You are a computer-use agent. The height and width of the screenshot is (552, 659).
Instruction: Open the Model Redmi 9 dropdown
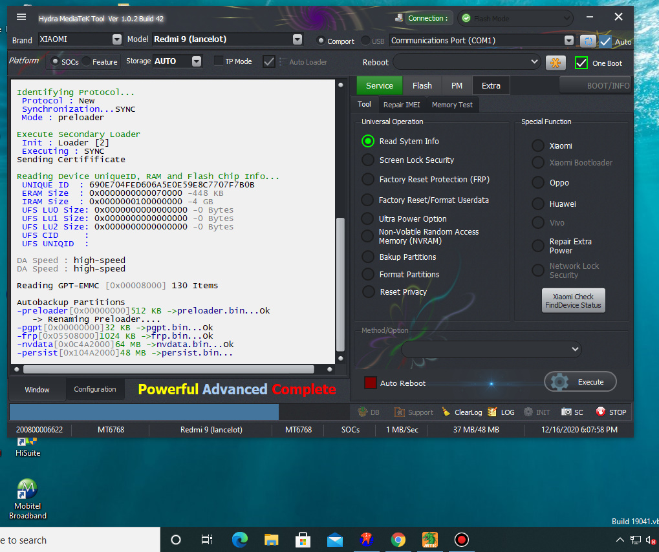coord(297,39)
